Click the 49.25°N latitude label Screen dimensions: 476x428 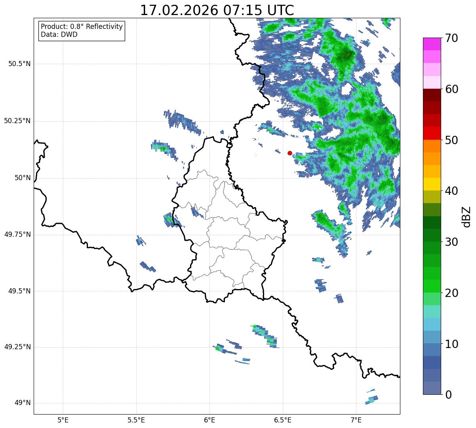[x=17, y=347]
